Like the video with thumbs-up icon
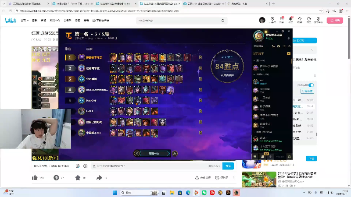 coord(35,178)
